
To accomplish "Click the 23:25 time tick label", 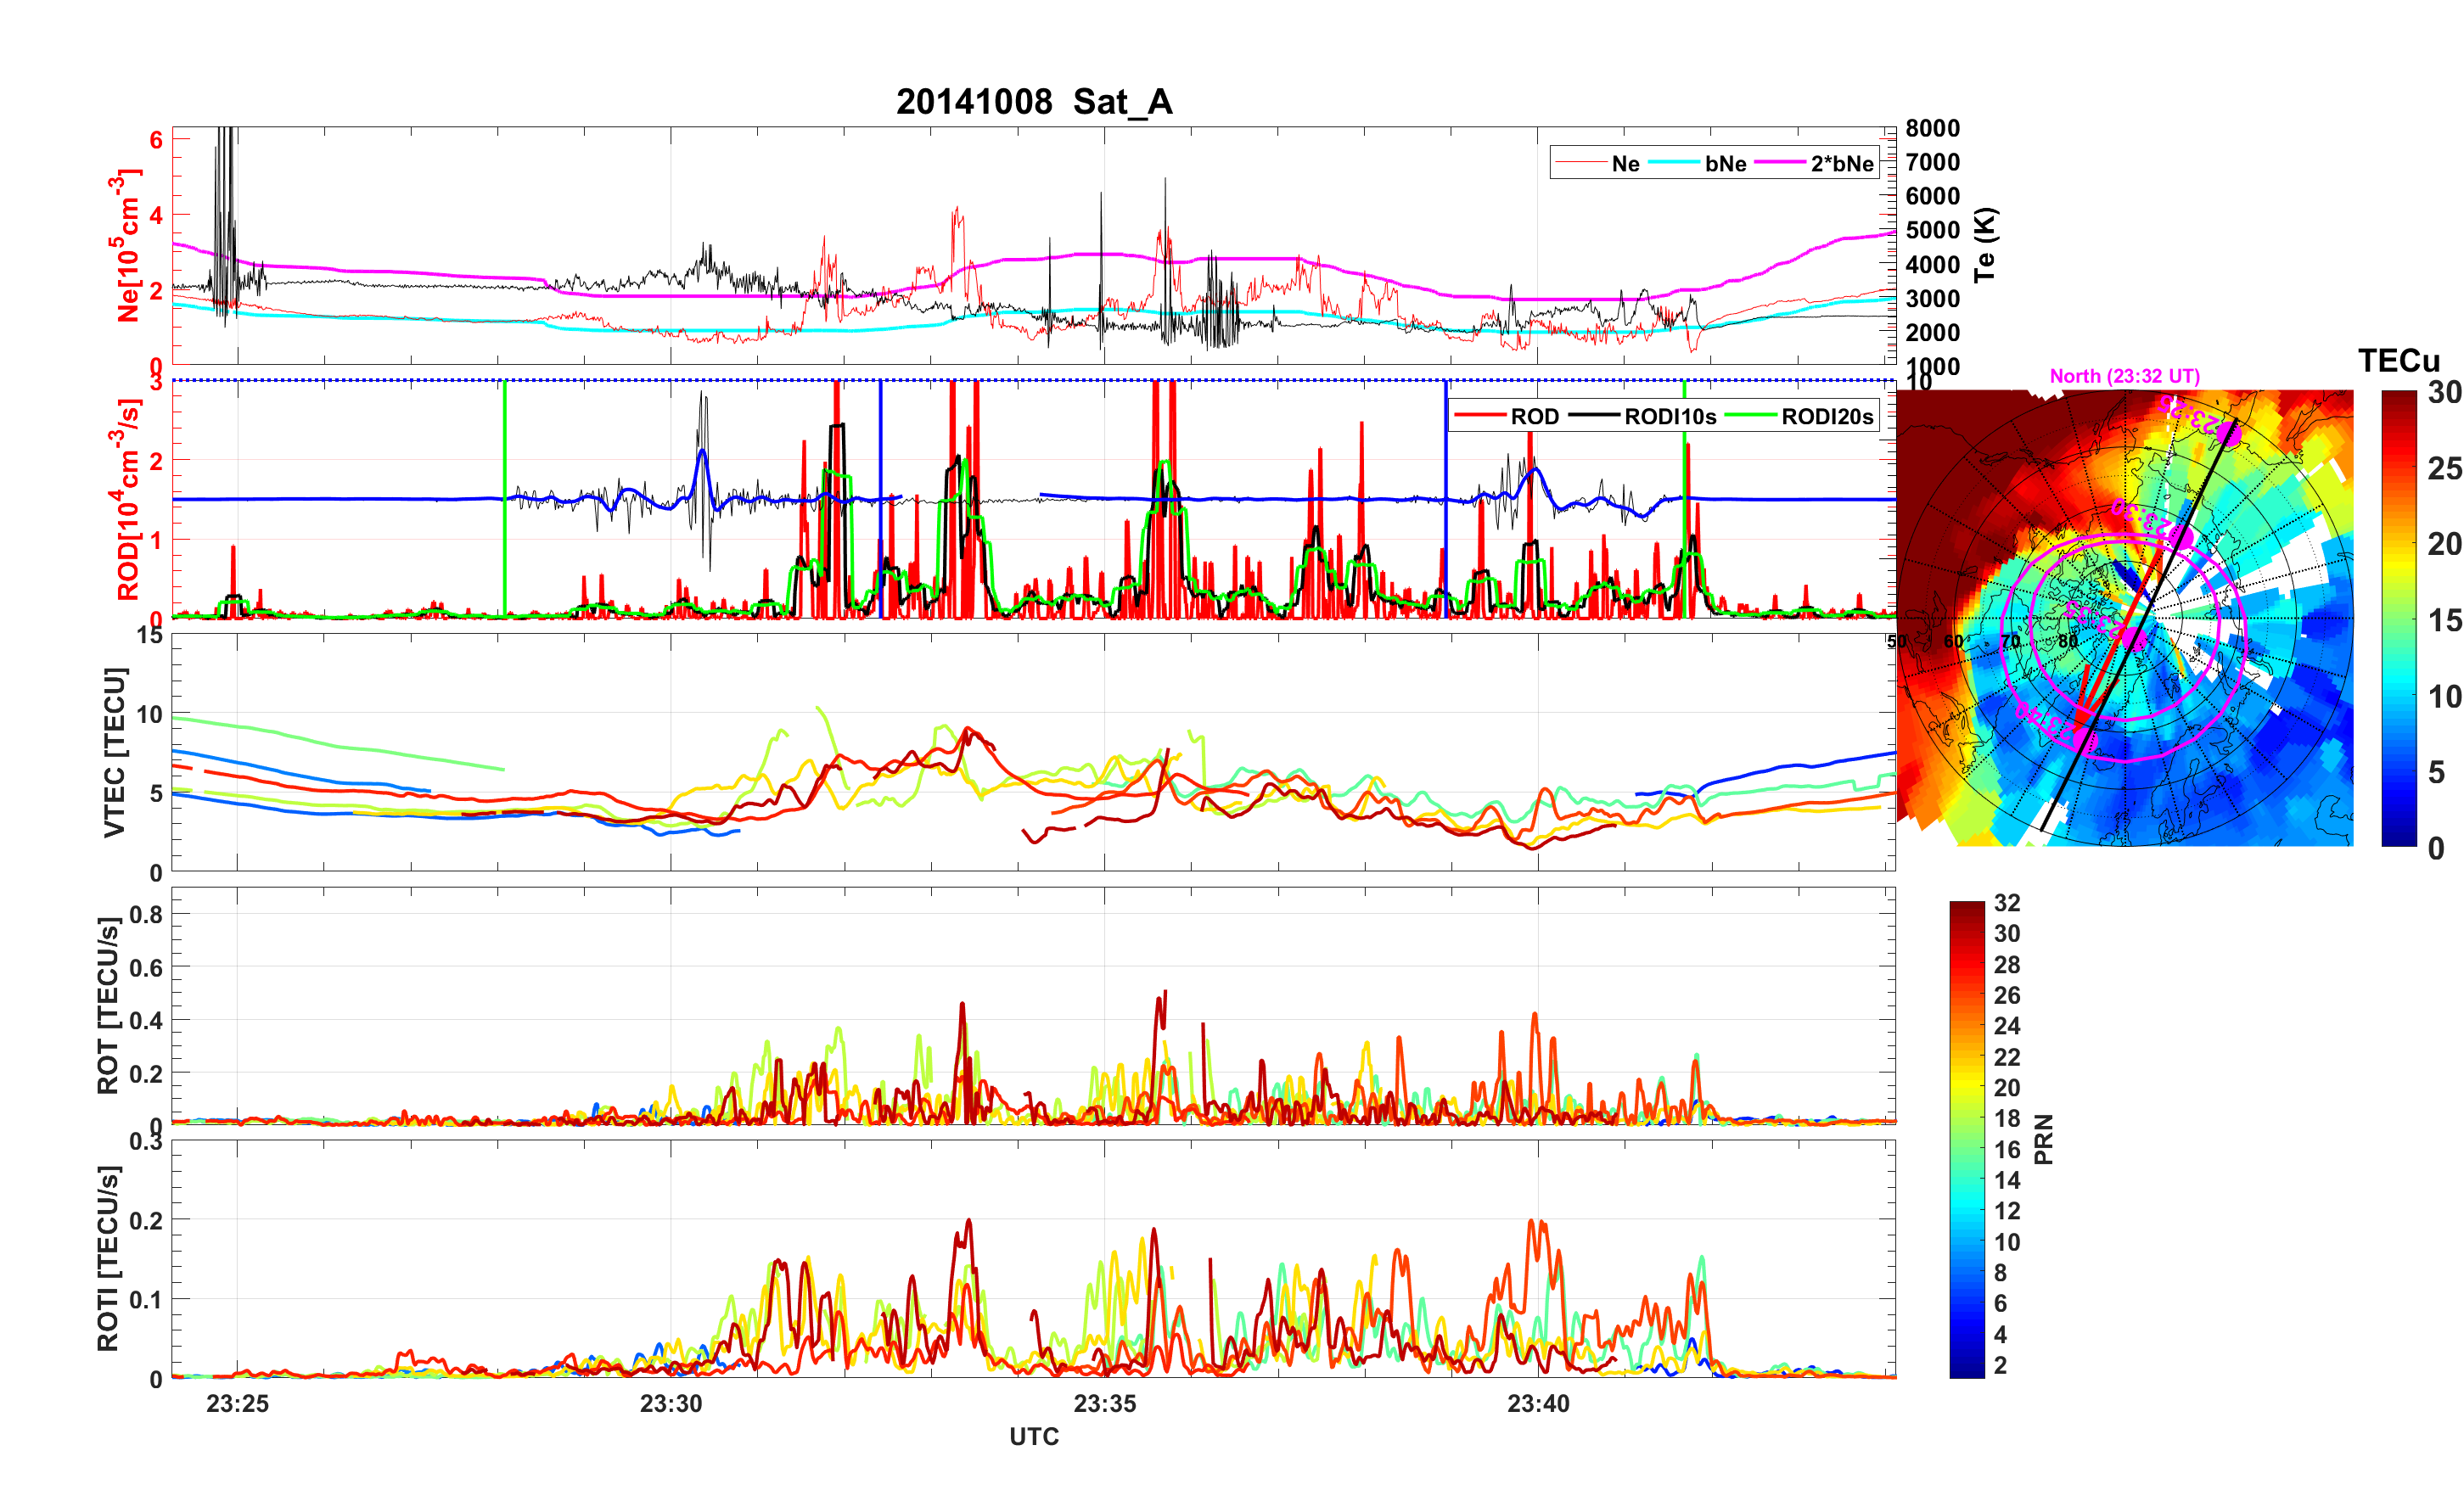I will (237, 1403).
